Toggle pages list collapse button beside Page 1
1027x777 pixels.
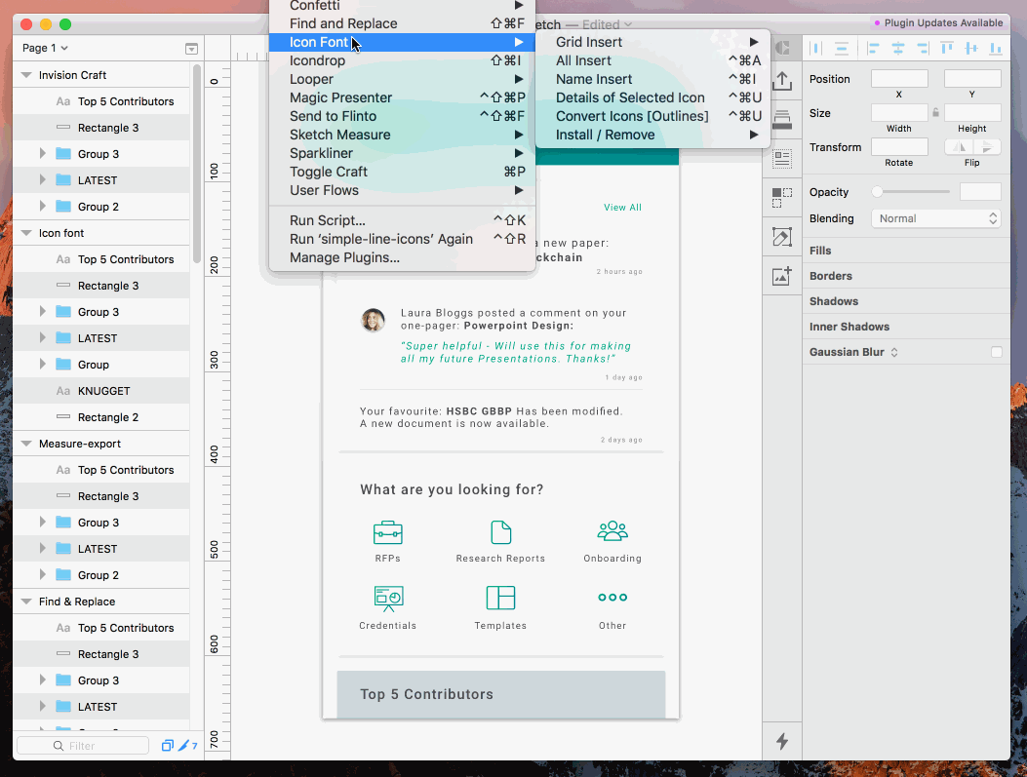tap(191, 49)
